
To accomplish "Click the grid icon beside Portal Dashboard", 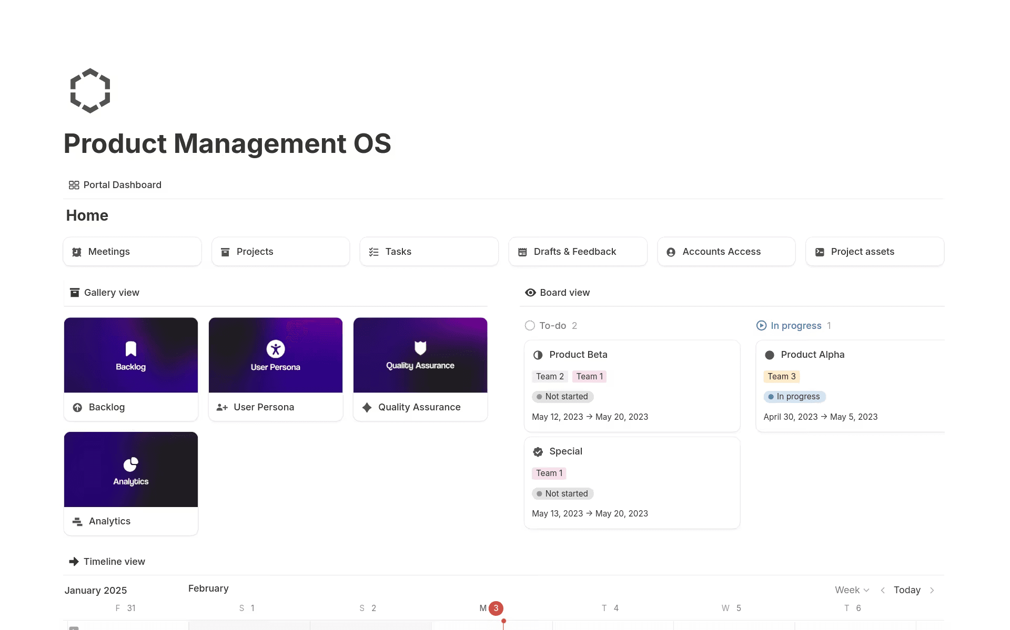I will tap(74, 185).
